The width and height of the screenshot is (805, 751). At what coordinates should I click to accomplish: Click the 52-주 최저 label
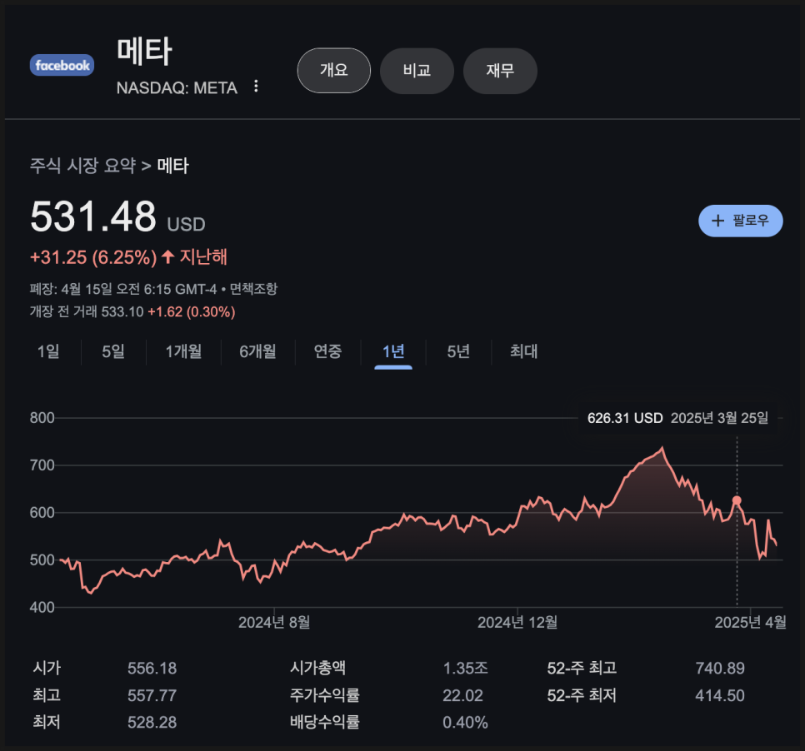coord(582,695)
